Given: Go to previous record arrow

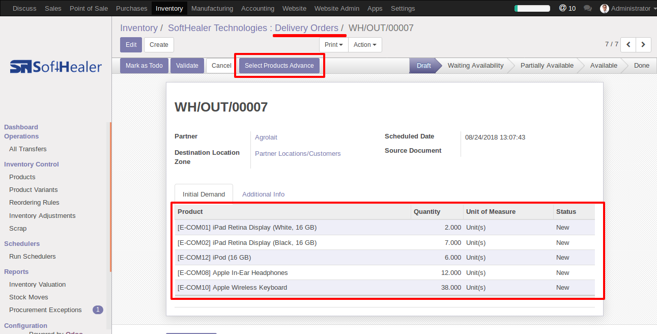Looking at the screenshot, I should pos(629,45).
